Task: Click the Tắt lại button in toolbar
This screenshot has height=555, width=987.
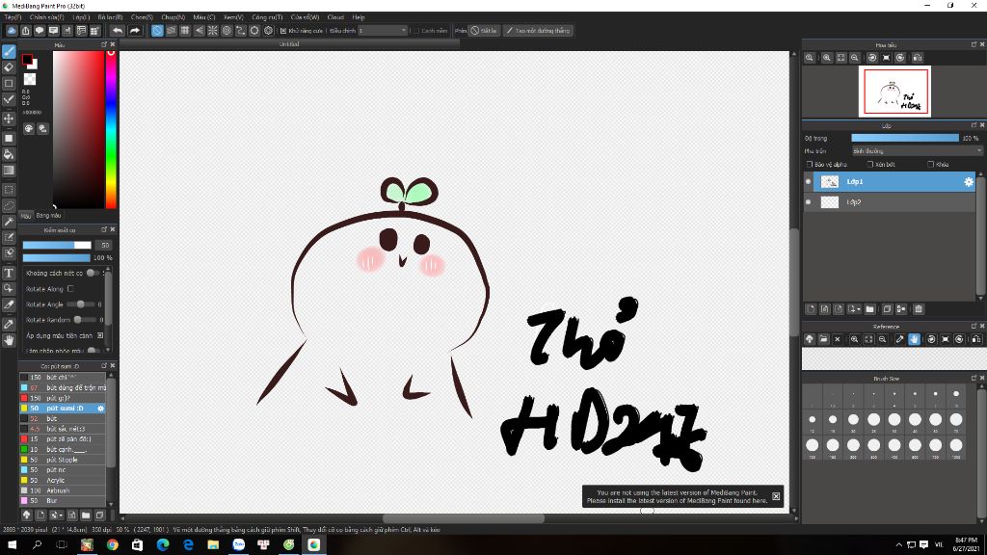Action: coord(484,30)
